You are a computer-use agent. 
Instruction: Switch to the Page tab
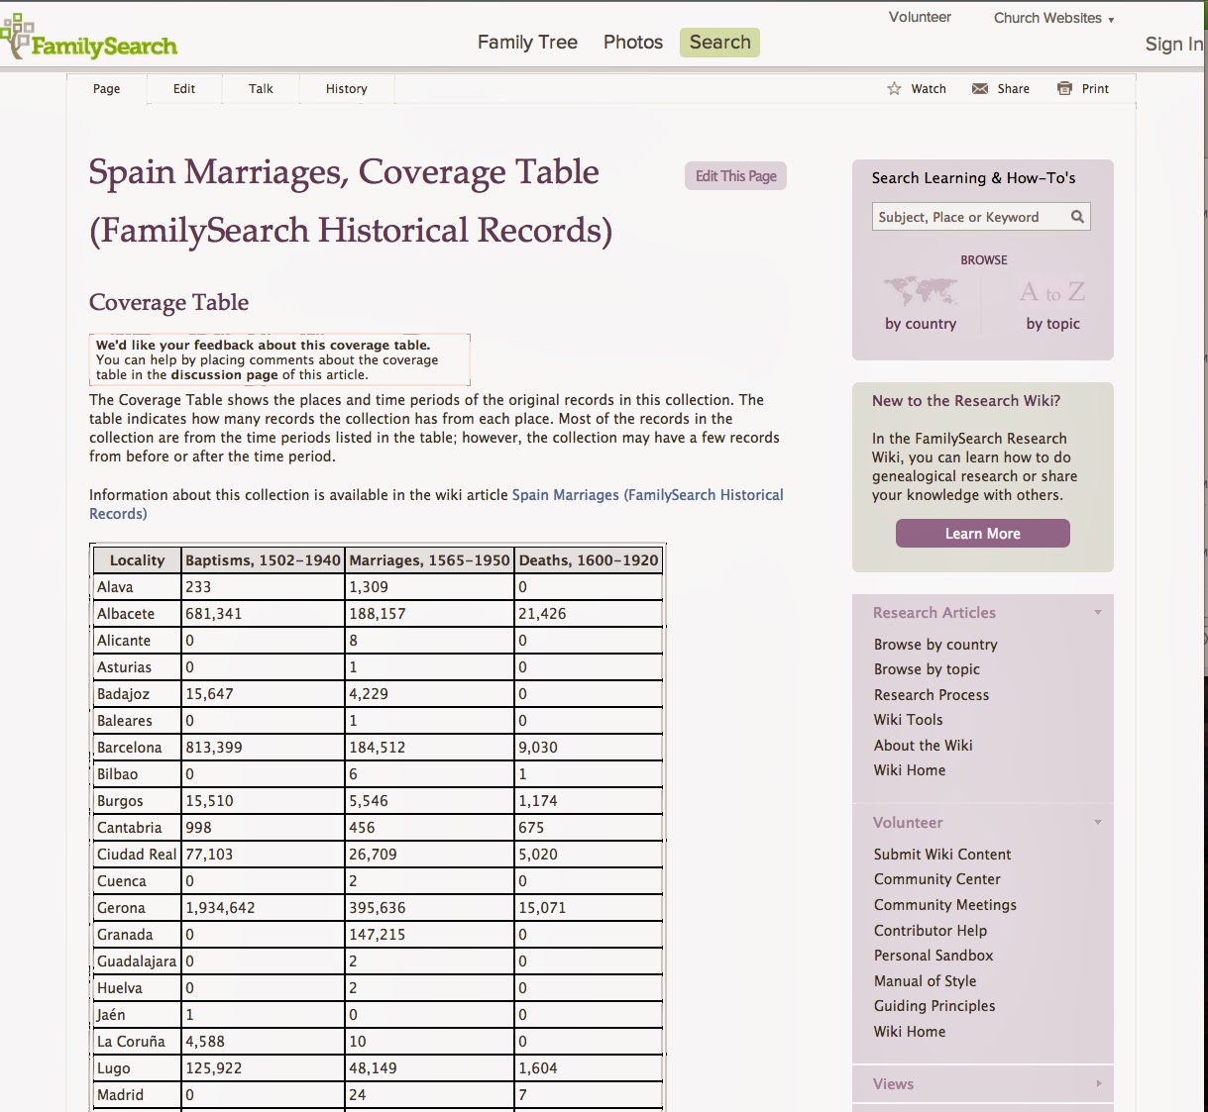107,89
